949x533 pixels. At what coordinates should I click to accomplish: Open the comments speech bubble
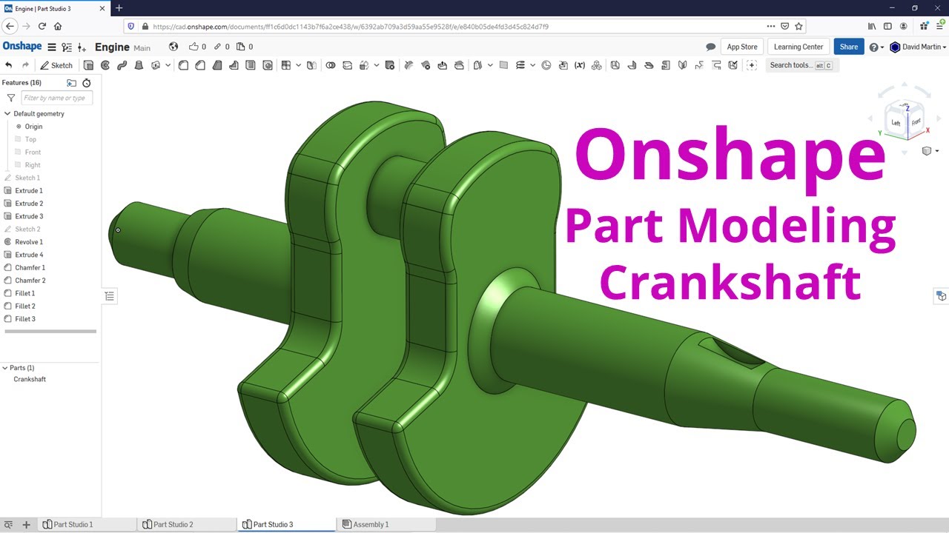(710, 47)
